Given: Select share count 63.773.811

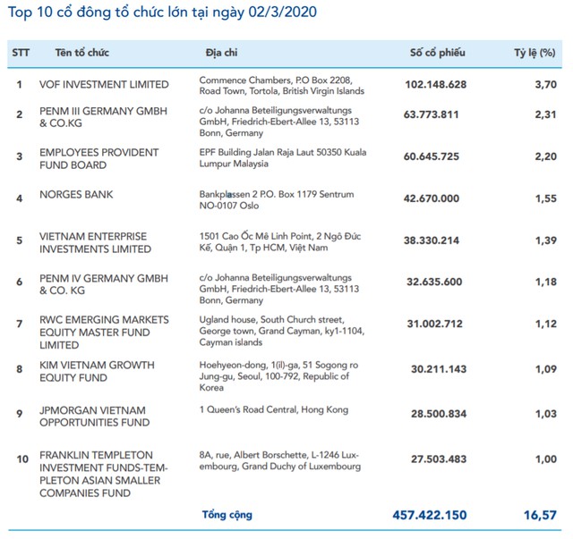Looking at the screenshot, I should pyautogui.click(x=432, y=114).
